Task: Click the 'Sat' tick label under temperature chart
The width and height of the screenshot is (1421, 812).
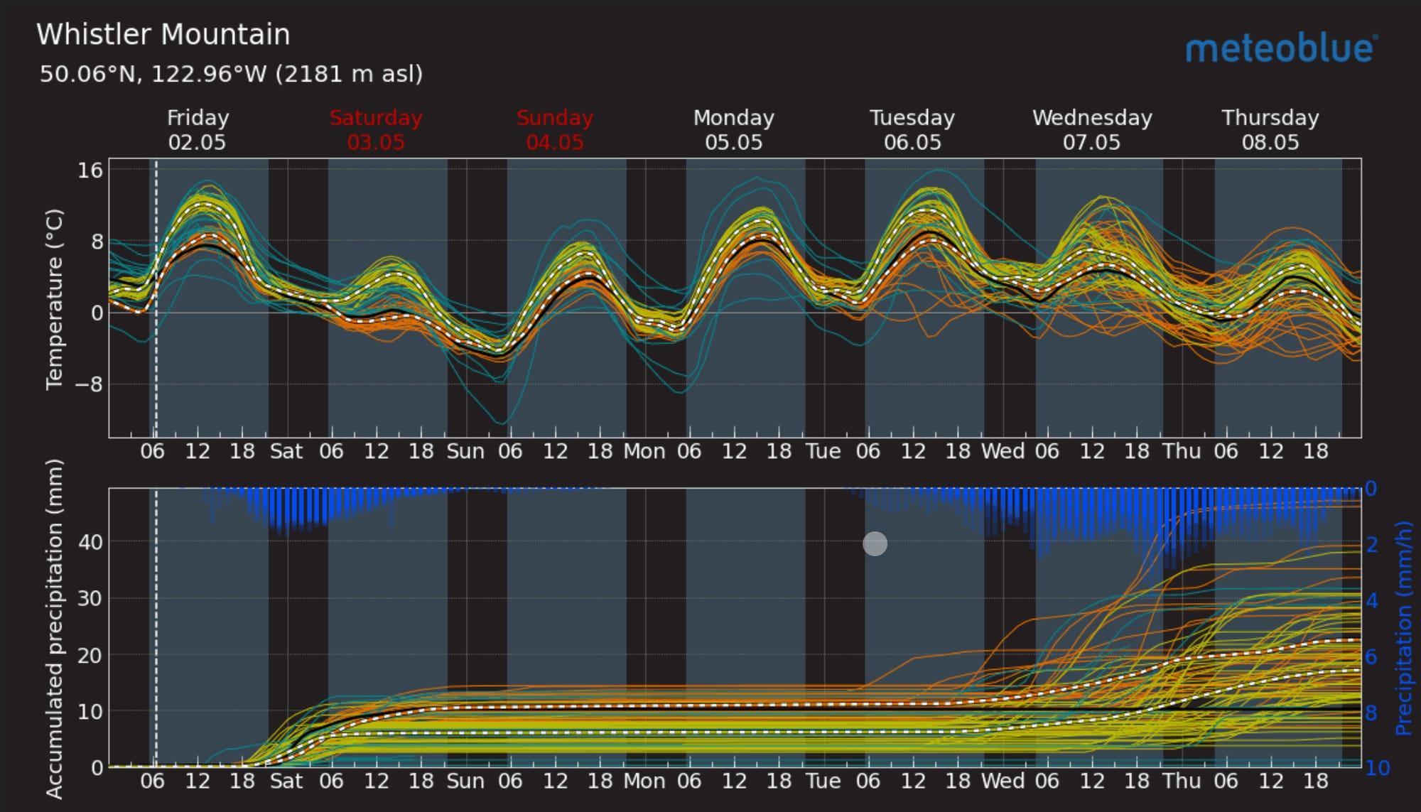Action: [286, 452]
